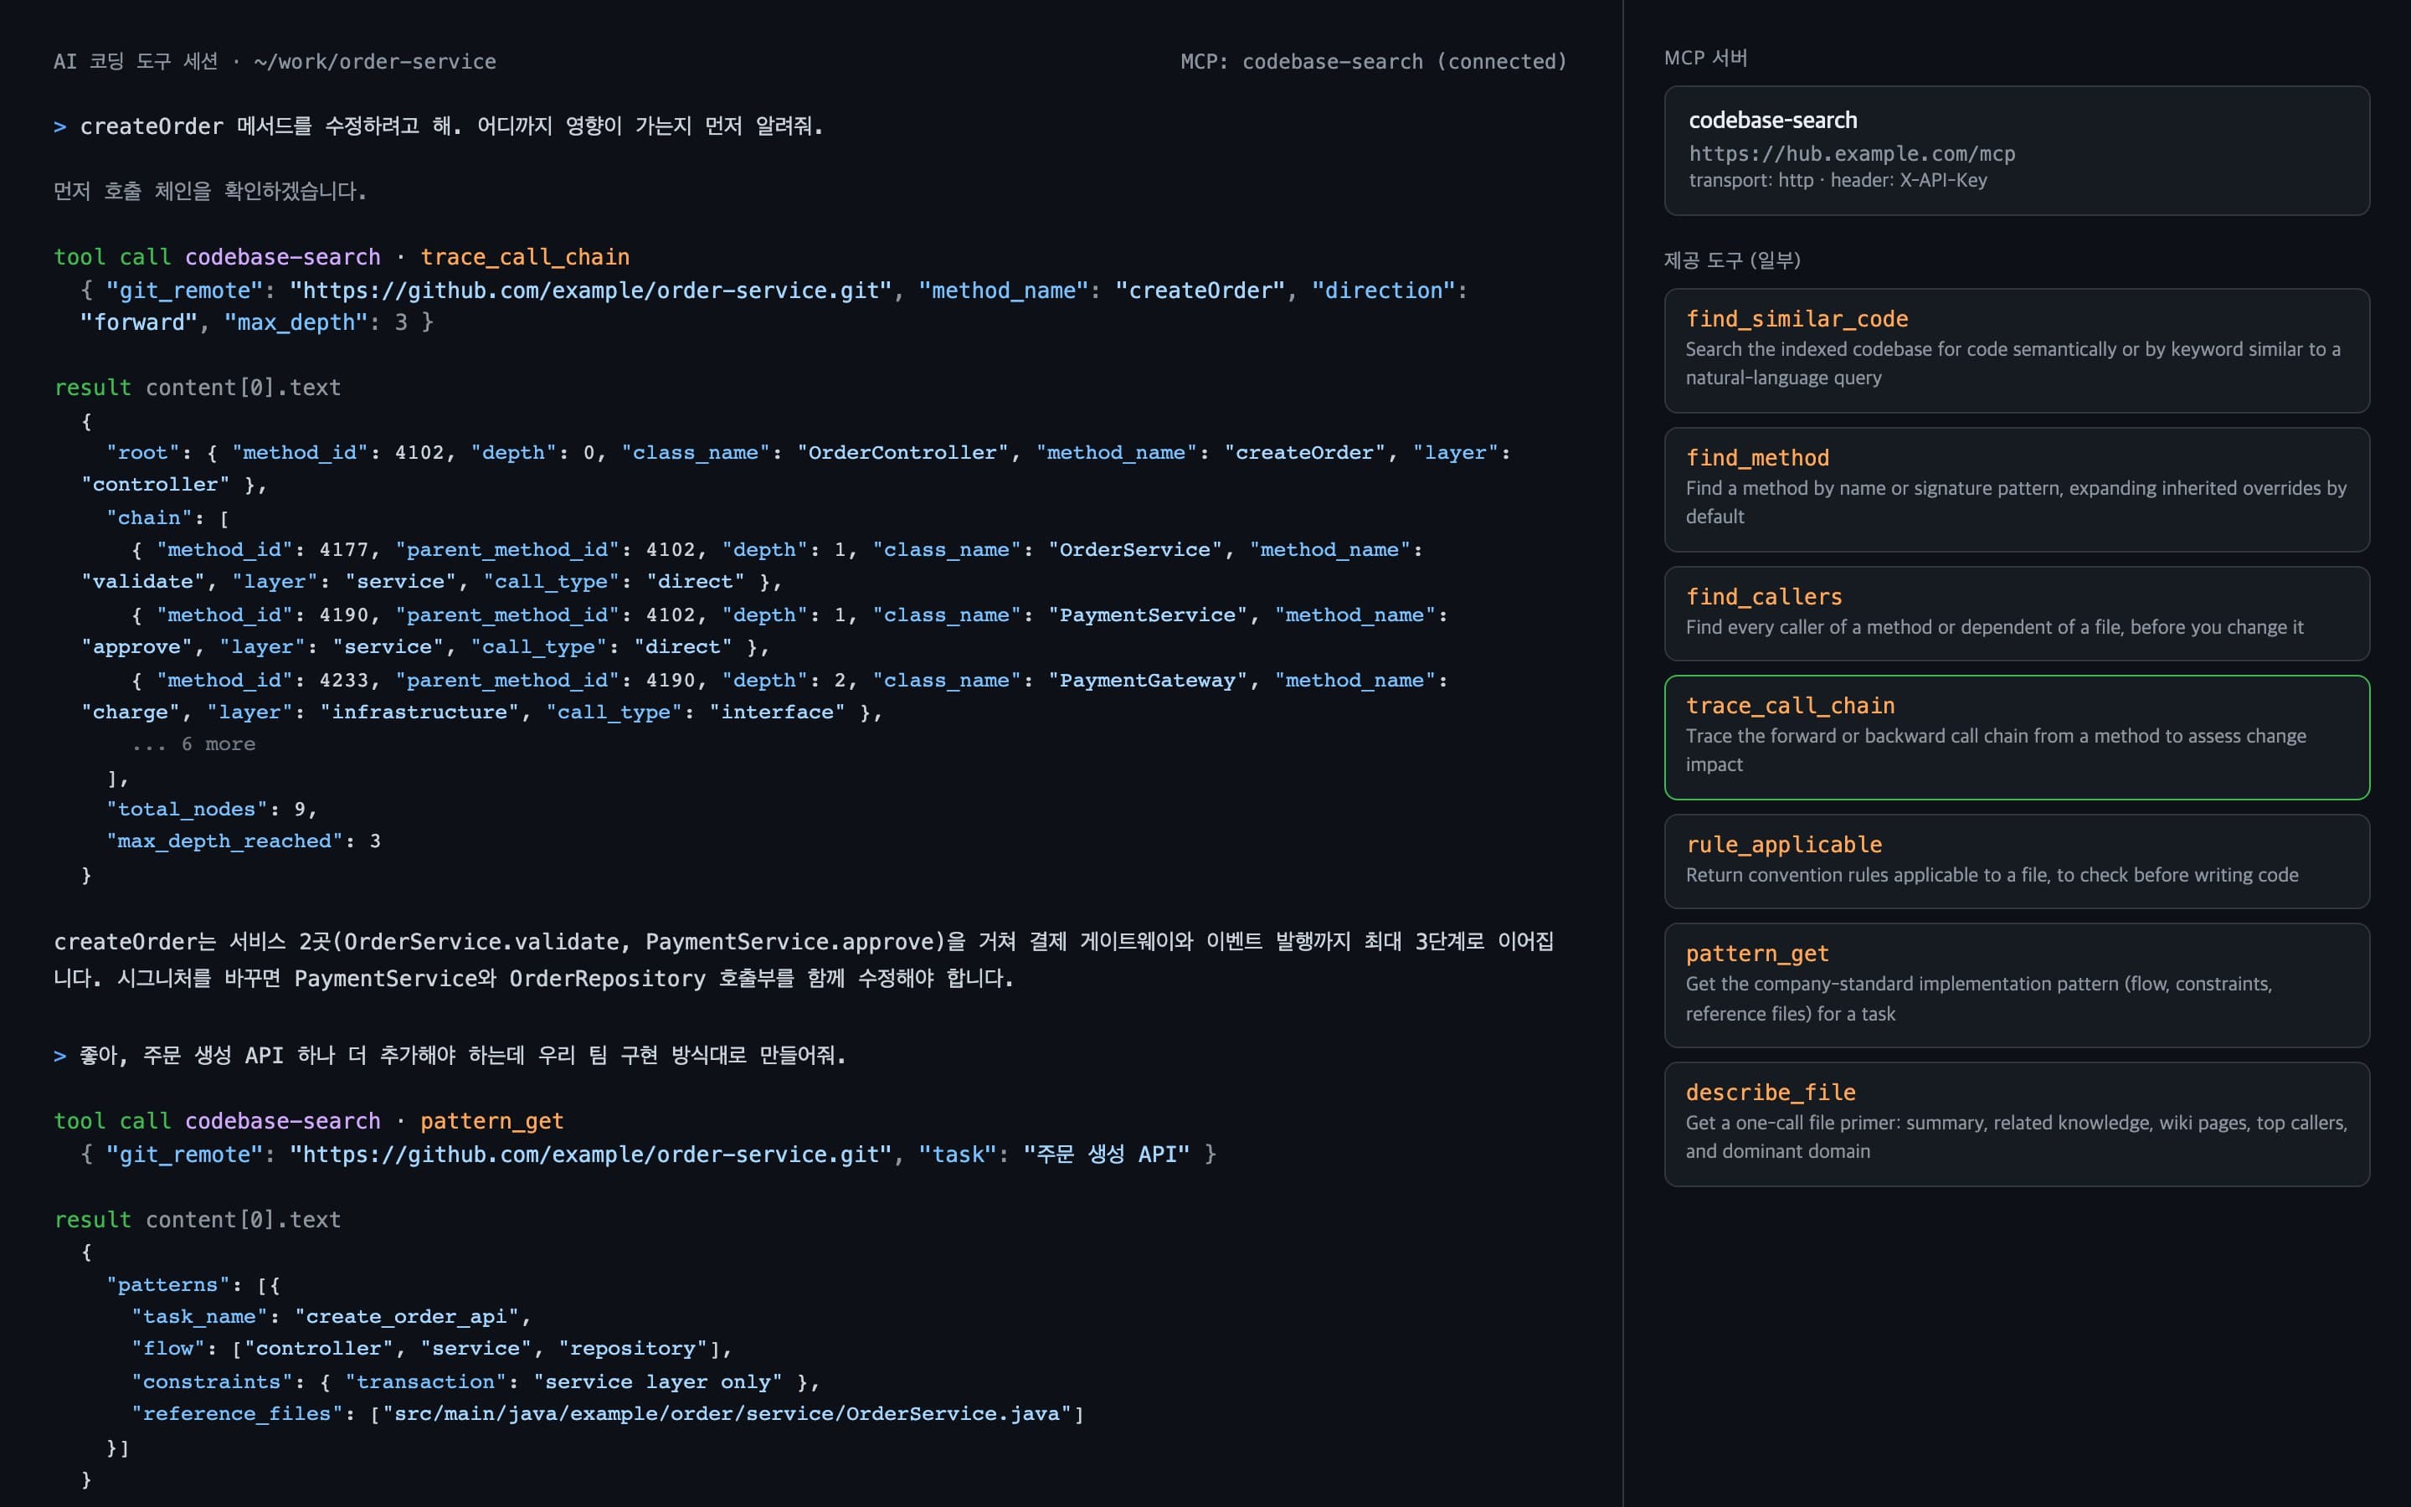Click the "chain" key in the JSON result
Image resolution: width=2411 pixels, height=1507 pixels.
(150, 518)
